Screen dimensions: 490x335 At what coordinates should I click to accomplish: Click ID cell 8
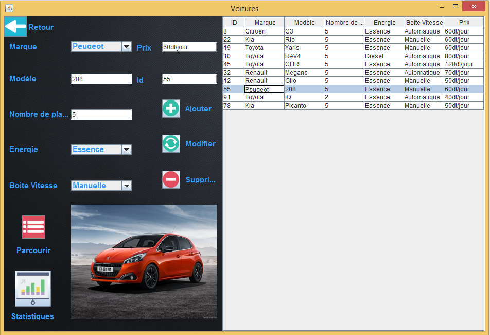234,31
